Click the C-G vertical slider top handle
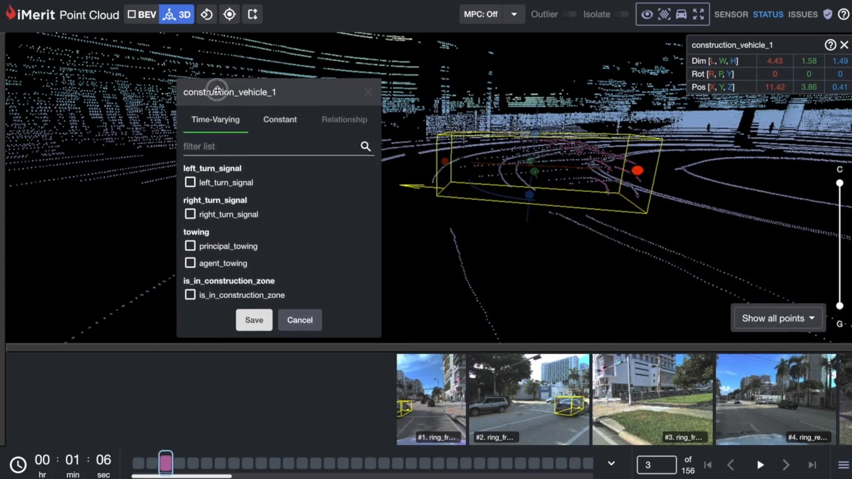 [840, 183]
